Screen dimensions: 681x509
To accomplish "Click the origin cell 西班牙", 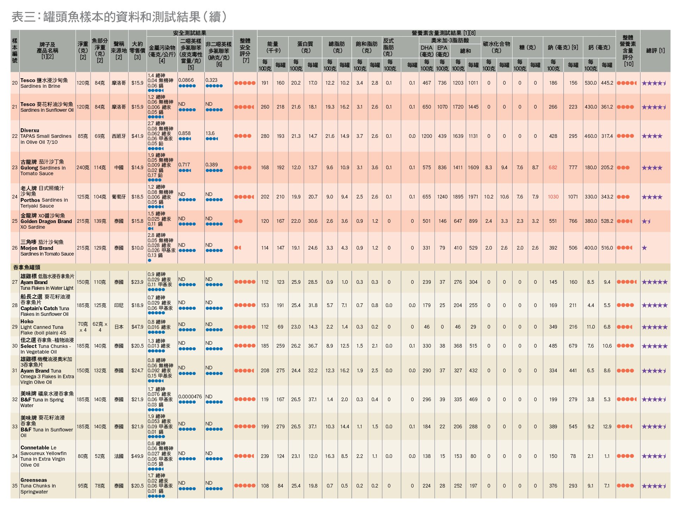I will tap(119, 136).
